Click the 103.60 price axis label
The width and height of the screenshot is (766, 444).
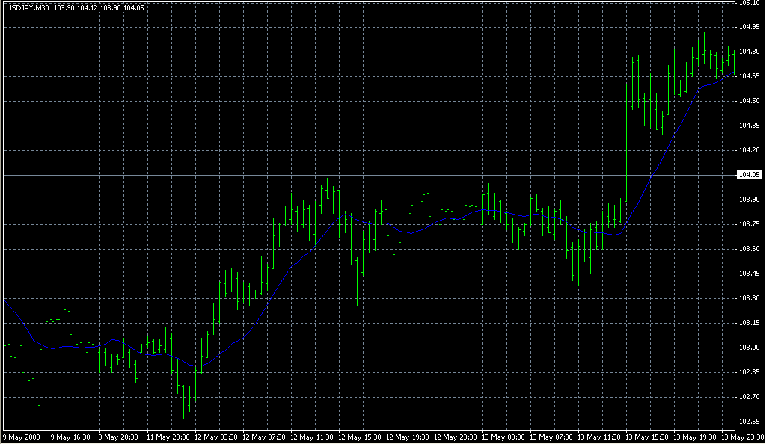pos(749,248)
